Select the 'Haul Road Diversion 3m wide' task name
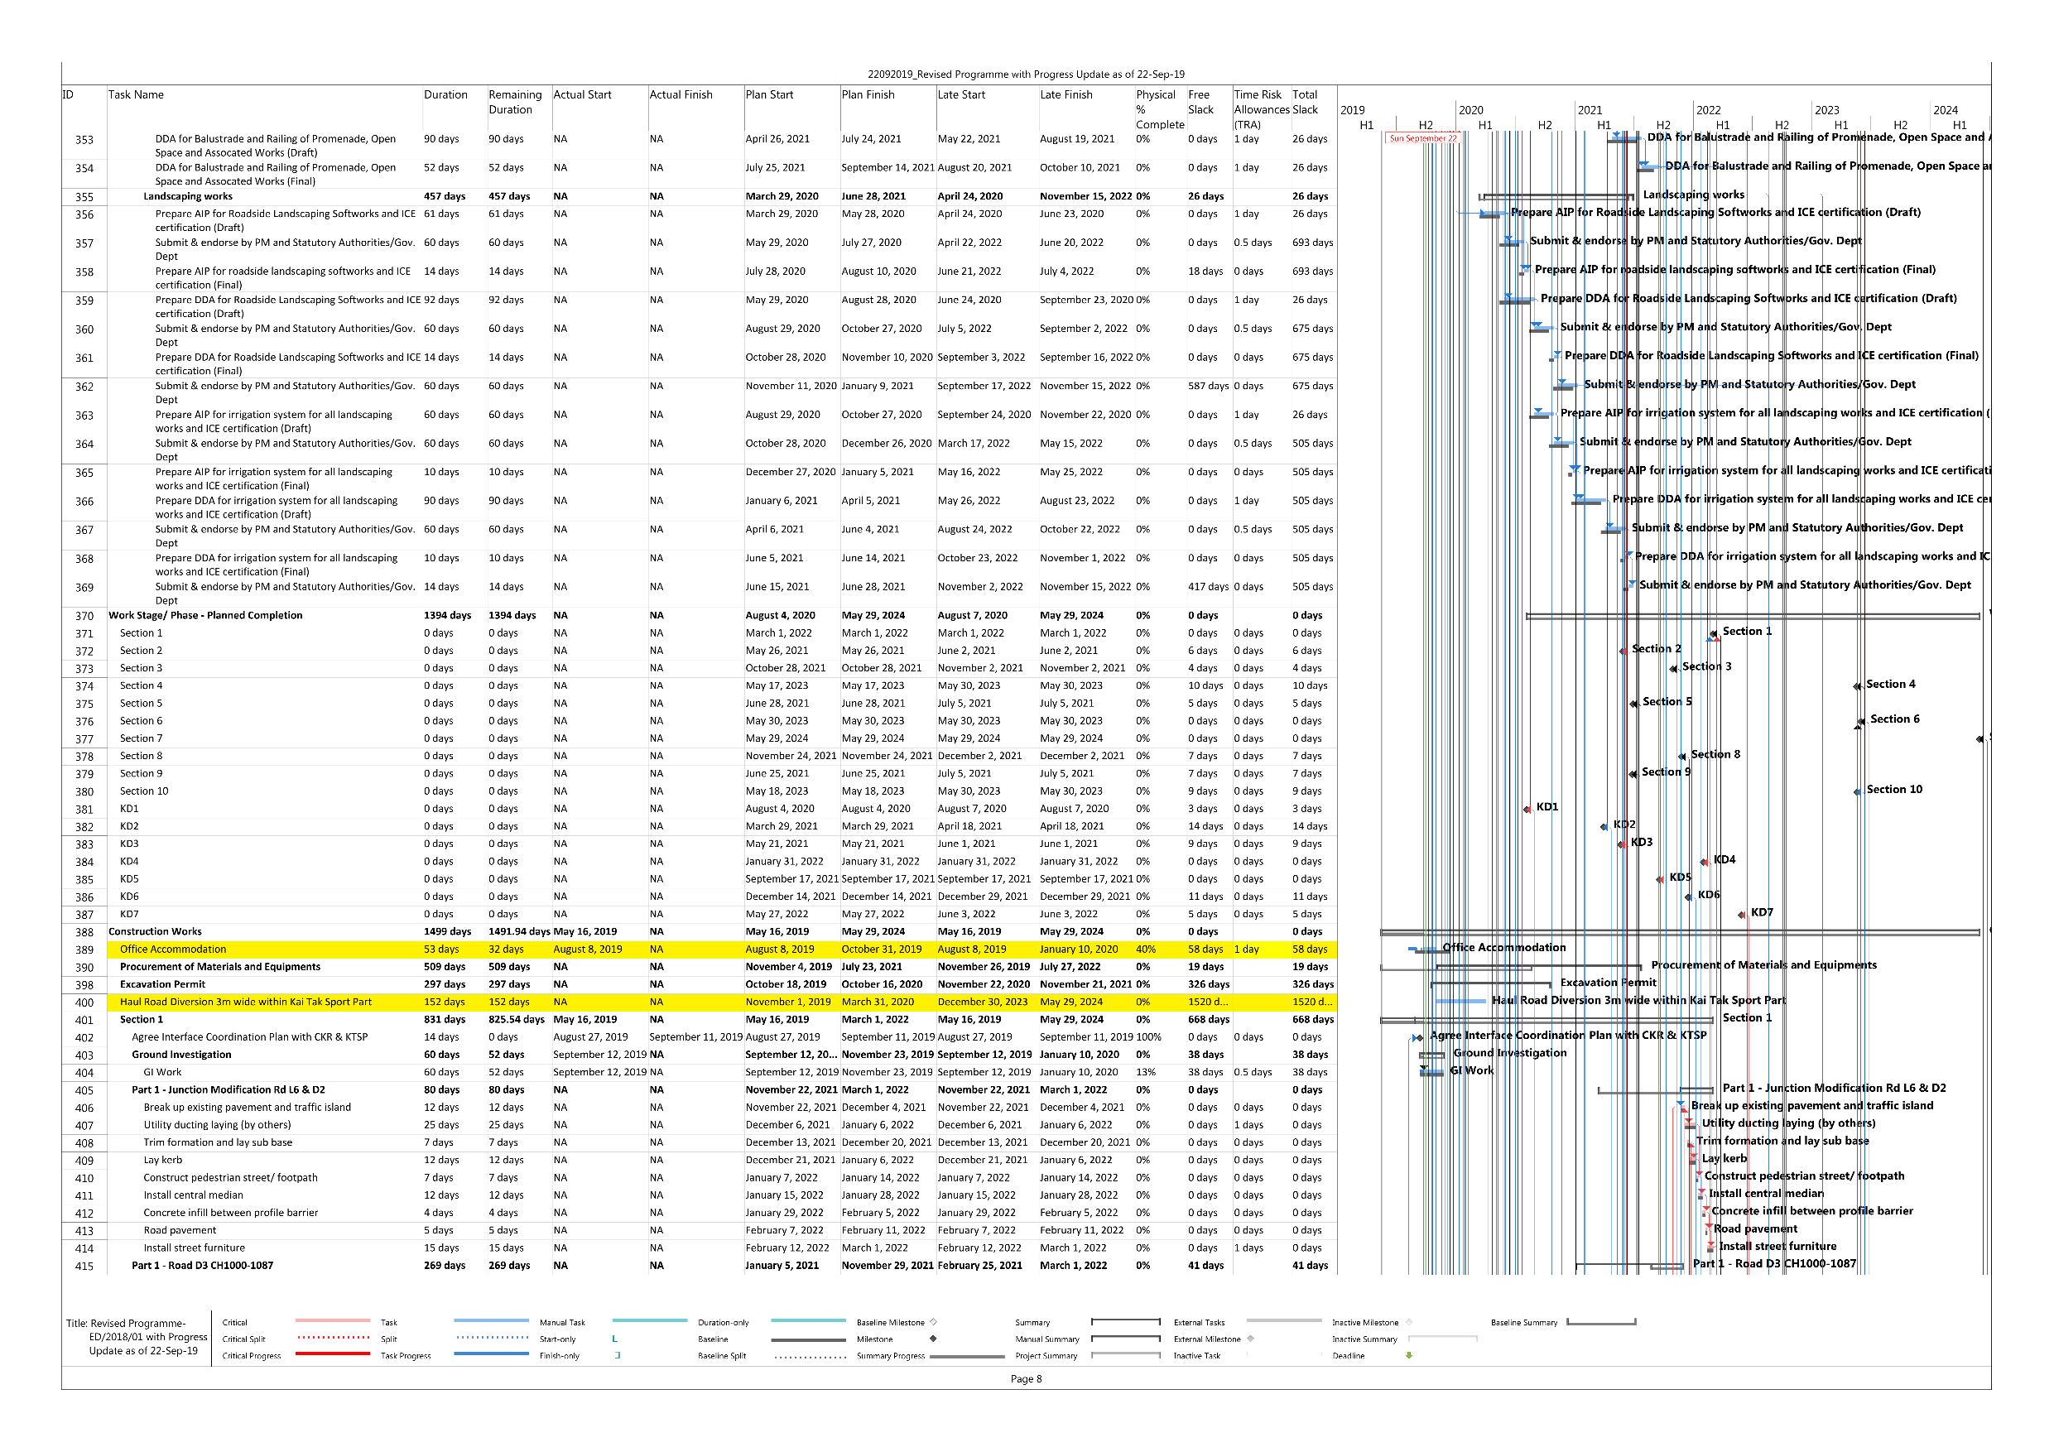The width and height of the screenshot is (2054, 1452). (246, 1002)
